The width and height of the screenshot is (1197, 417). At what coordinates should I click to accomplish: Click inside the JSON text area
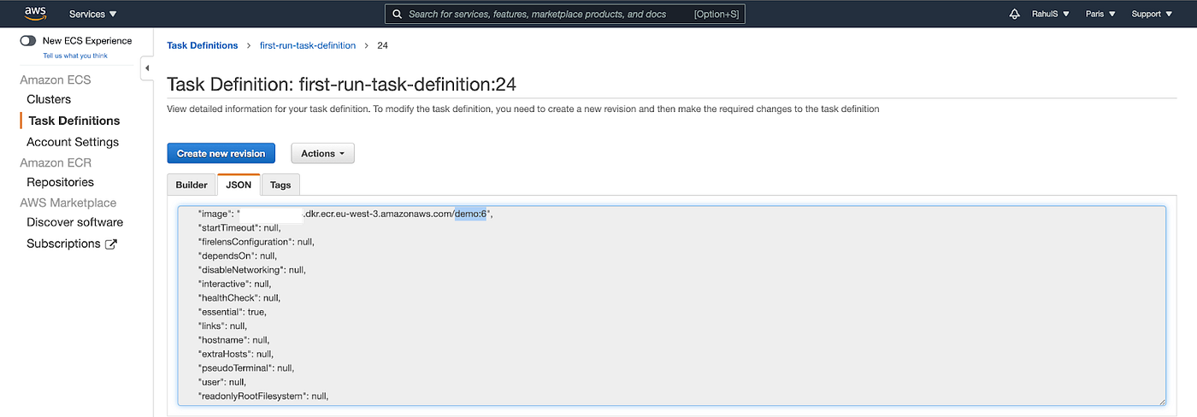[x=671, y=305]
